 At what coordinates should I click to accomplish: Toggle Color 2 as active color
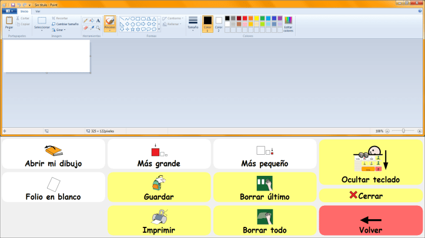tap(219, 23)
